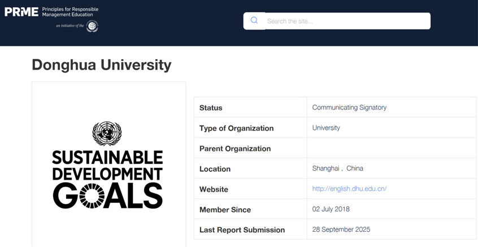This screenshot has width=478, height=247.
Task: Click the '28 September 2025' submission date
Action: click(x=341, y=229)
